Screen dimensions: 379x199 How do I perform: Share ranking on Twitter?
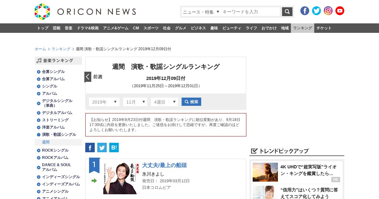(102, 148)
